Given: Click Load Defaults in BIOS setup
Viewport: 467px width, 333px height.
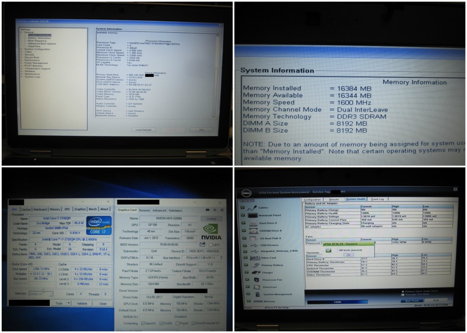Looking at the screenshot, I should (x=144, y=130).
